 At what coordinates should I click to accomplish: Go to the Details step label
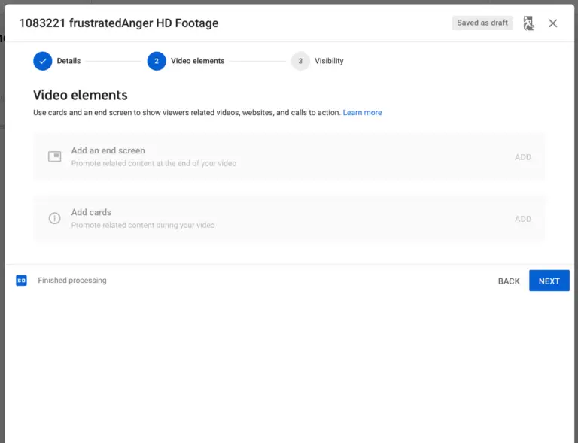pos(68,61)
